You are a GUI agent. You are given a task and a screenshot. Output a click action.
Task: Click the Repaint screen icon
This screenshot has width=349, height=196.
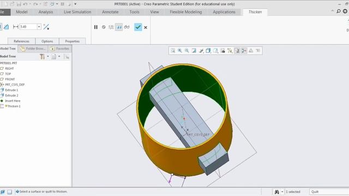[x=194, y=51]
